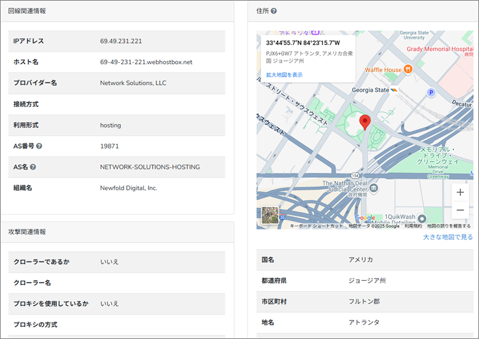Click the 地名 value アトランタ
Image resolution: width=479 pixels, height=339 pixels.
pyautogui.click(x=364, y=322)
